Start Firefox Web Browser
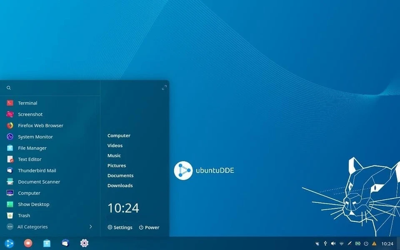The width and height of the screenshot is (400, 250). pos(40,125)
